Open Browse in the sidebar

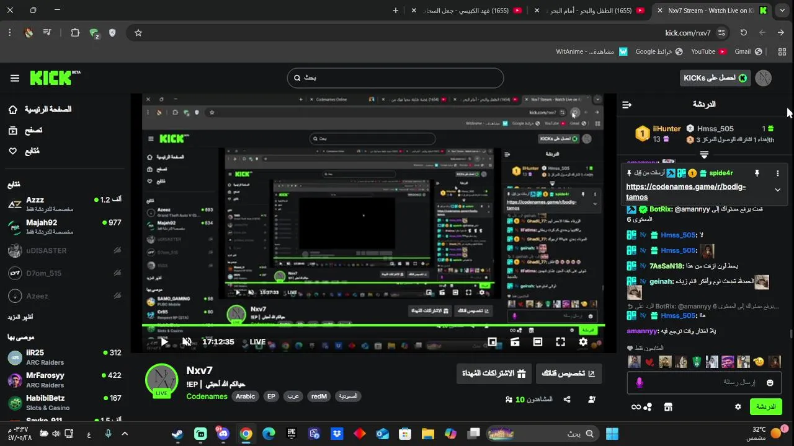[25, 130]
